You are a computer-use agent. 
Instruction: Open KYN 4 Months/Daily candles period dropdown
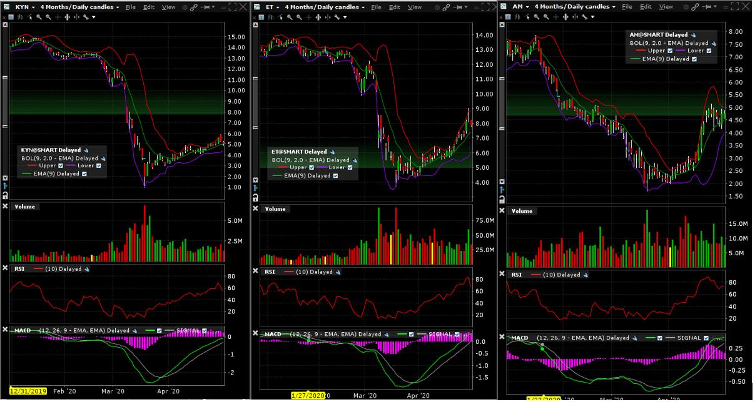tap(118, 7)
